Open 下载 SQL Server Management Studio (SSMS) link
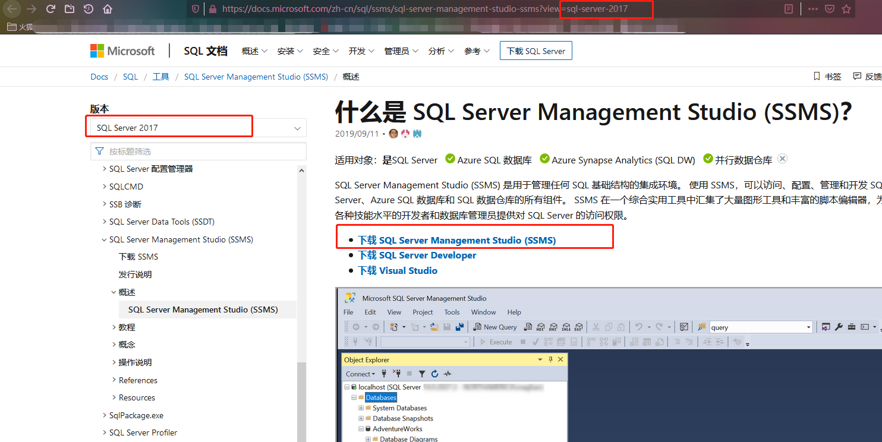The image size is (882, 442). pyautogui.click(x=456, y=240)
